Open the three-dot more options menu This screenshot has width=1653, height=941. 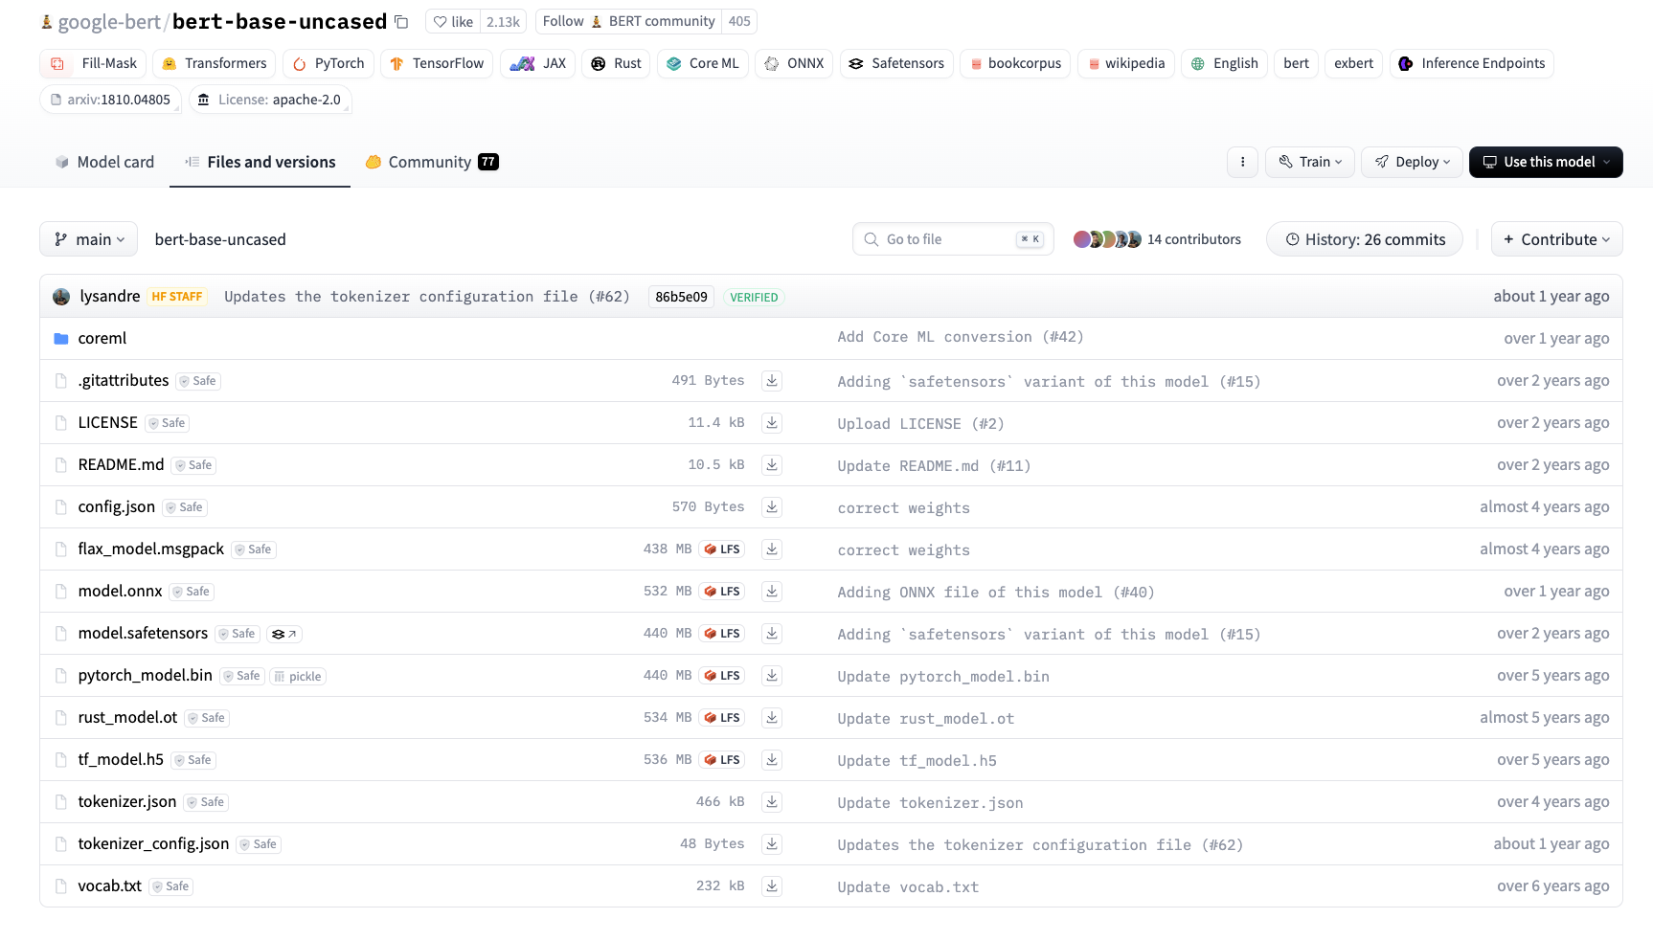(1242, 162)
